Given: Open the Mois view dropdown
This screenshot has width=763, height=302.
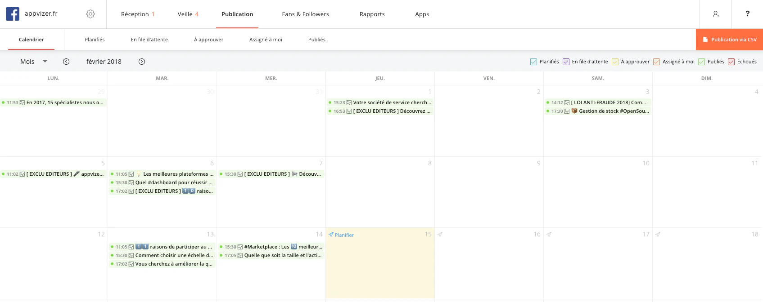Looking at the screenshot, I should [x=34, y=62].
